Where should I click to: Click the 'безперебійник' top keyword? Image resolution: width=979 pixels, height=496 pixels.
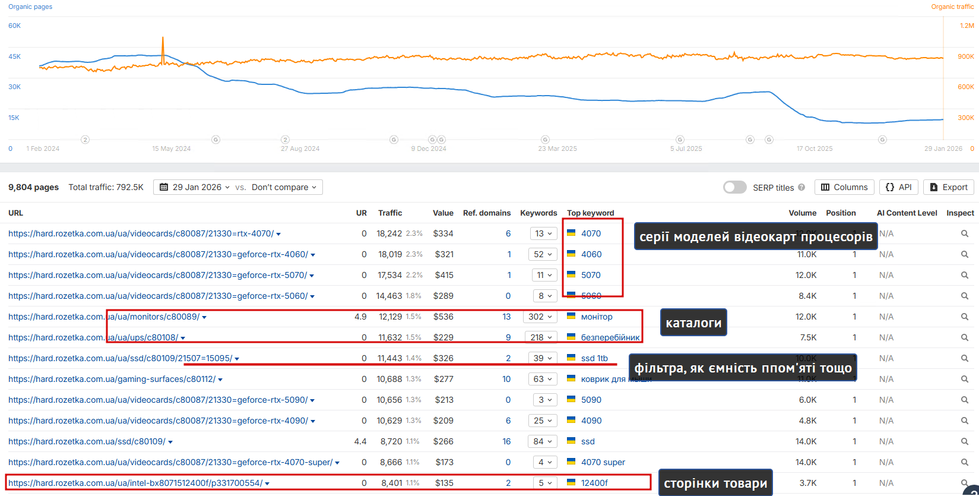[610, 337]
